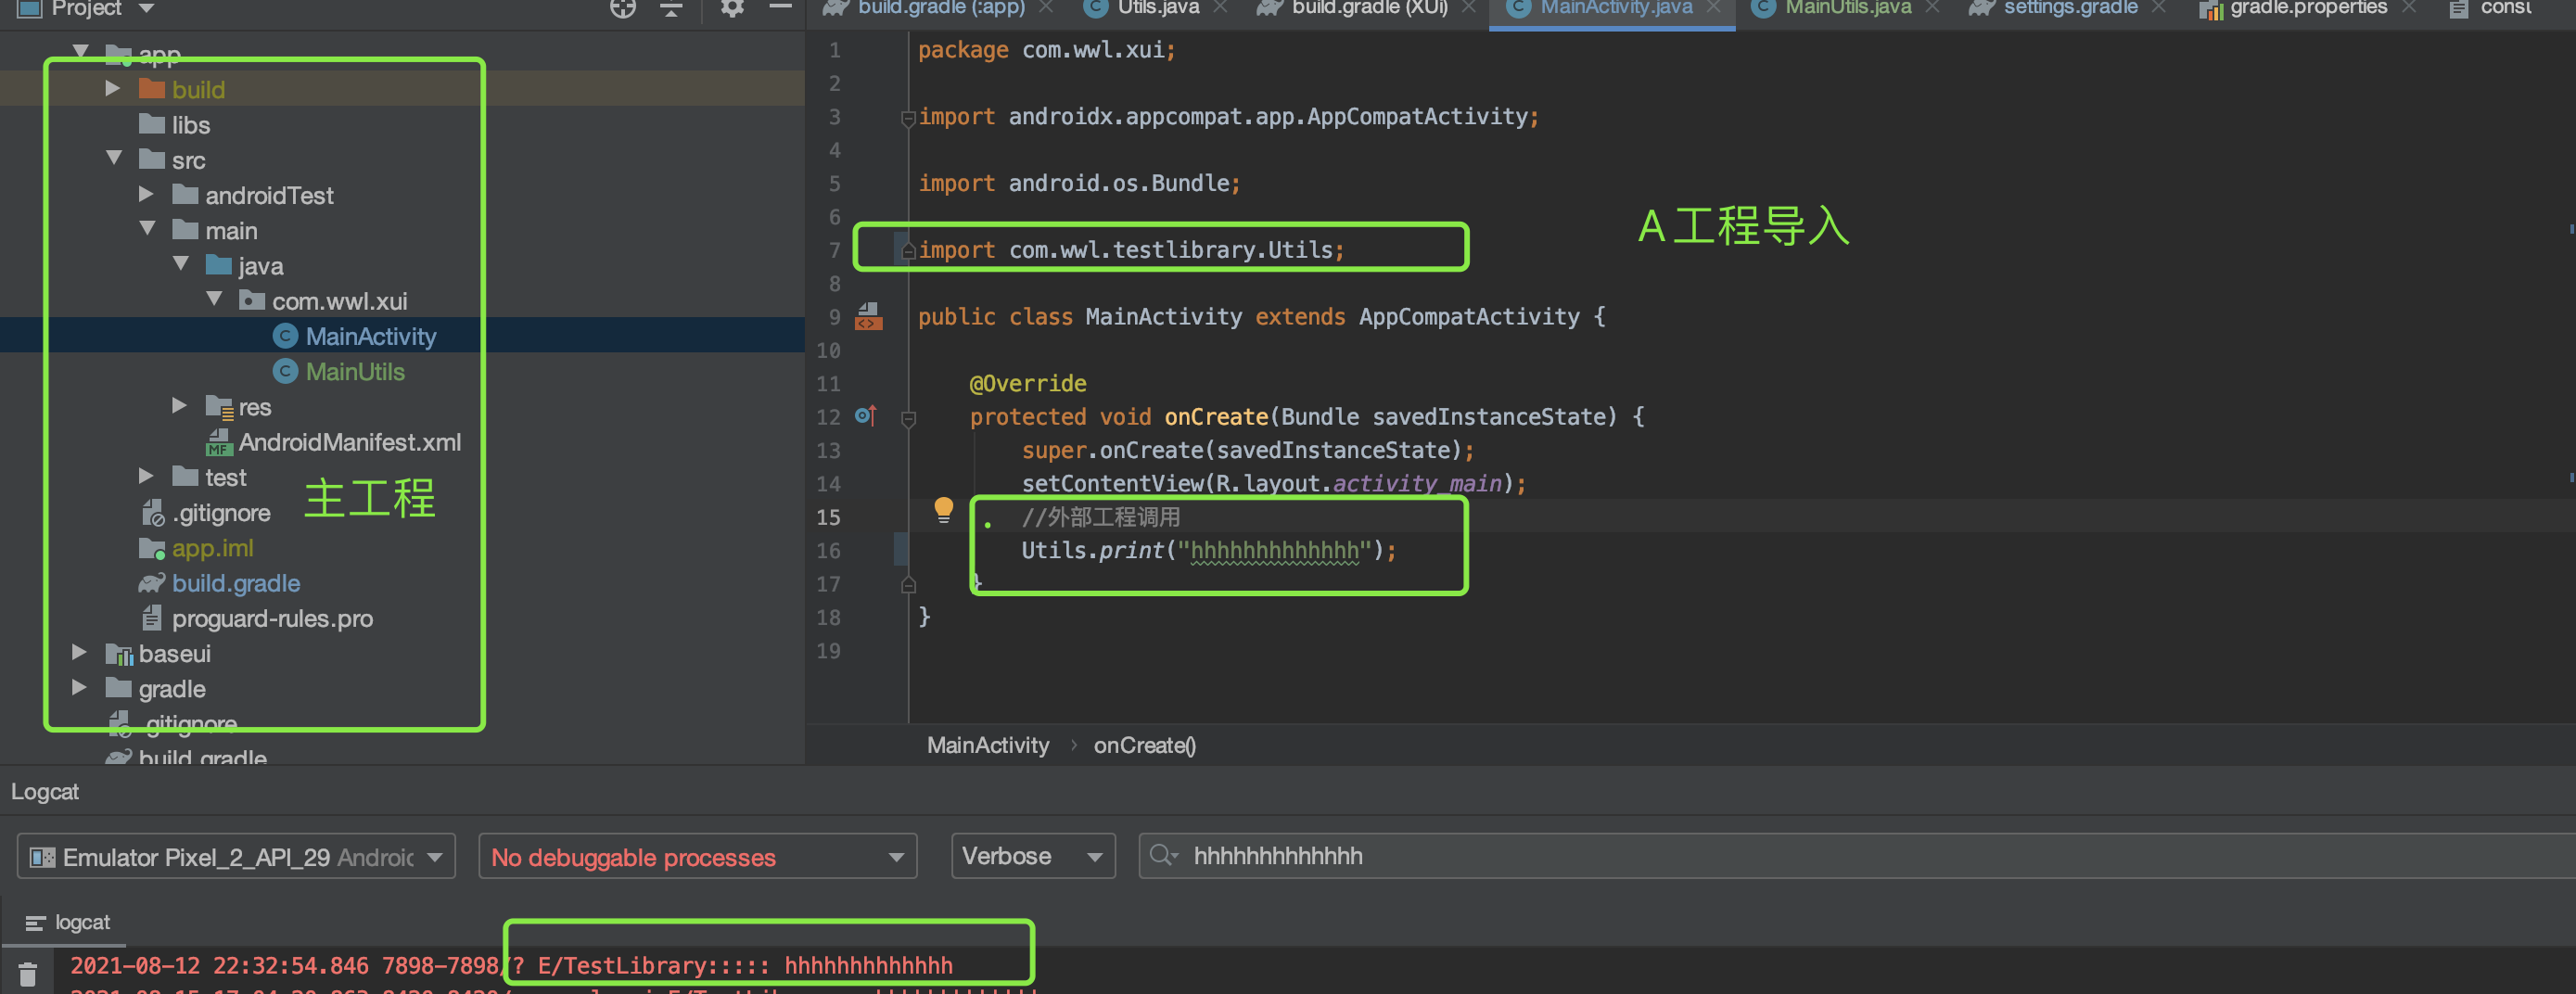This screenshot has width=2576, height=994.
Task: Click MainActivity in the breadcrumb bar
Action: click(987, 745)
